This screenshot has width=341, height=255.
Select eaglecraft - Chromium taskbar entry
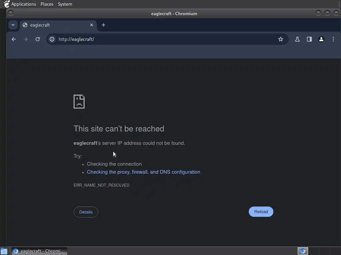pyautogui.click(x=39, y=251)
